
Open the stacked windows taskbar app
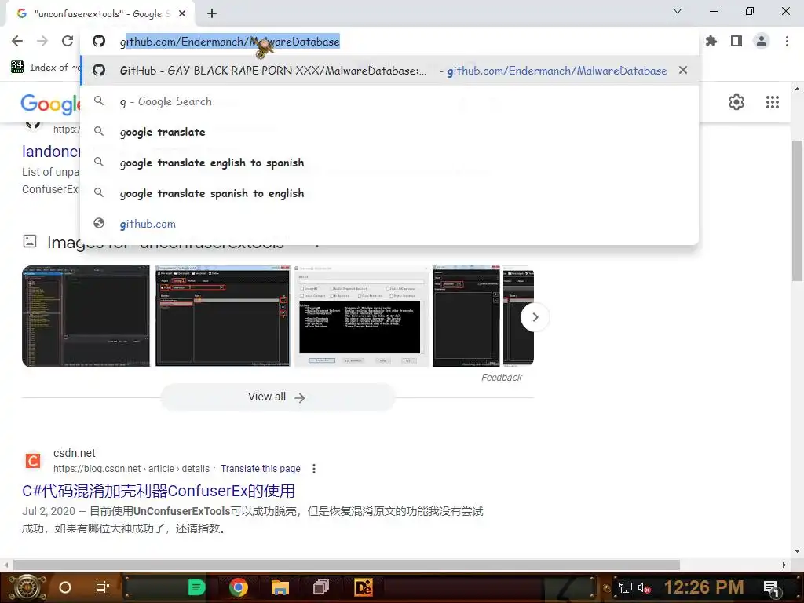pyautogui.click(x=321, y=587)
